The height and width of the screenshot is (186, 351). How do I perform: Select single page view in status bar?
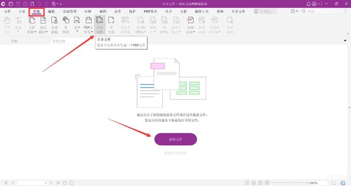[x=247, y=183]
